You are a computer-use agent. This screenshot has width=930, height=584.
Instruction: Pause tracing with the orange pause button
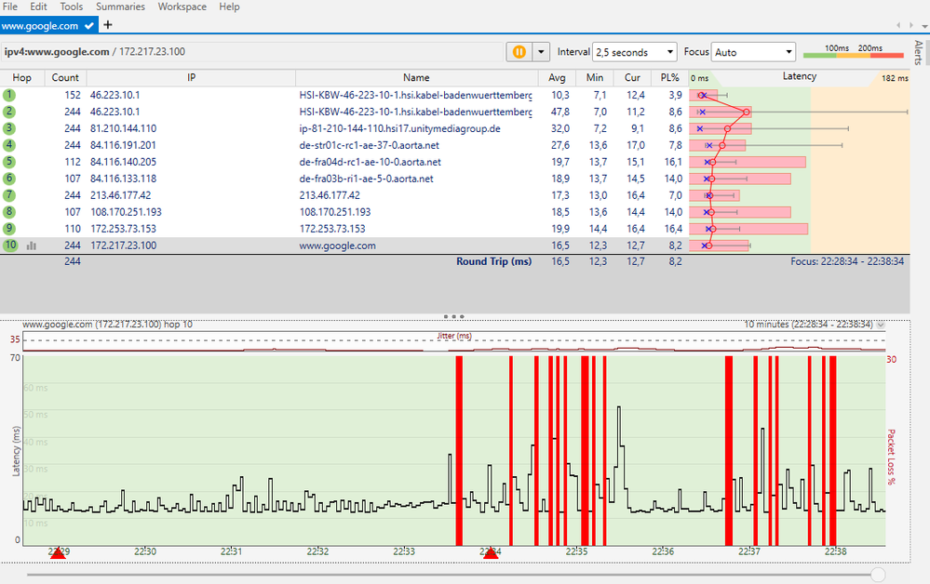pos(519,52)
